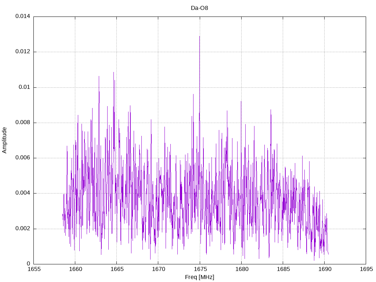Click the Amplitude axis label
Viewport: 376px width, 282px height.
[x=4, y=140]
